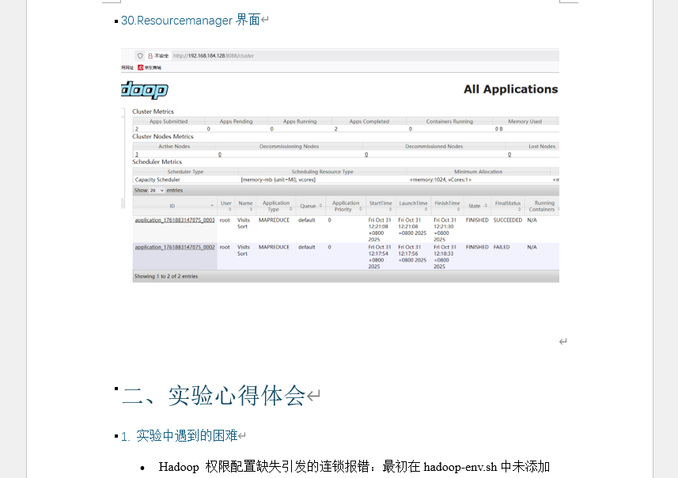Click the Active Nodes count link 3

coord(136,154)
